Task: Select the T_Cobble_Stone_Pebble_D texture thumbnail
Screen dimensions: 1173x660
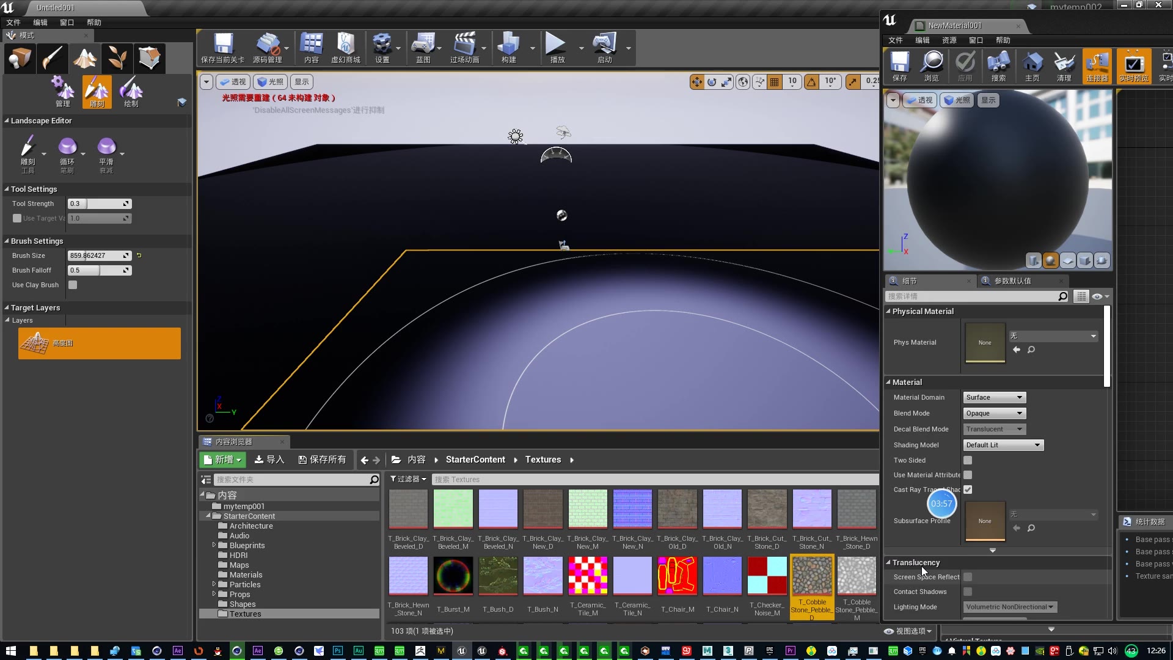Action: (x=811, y=575)
